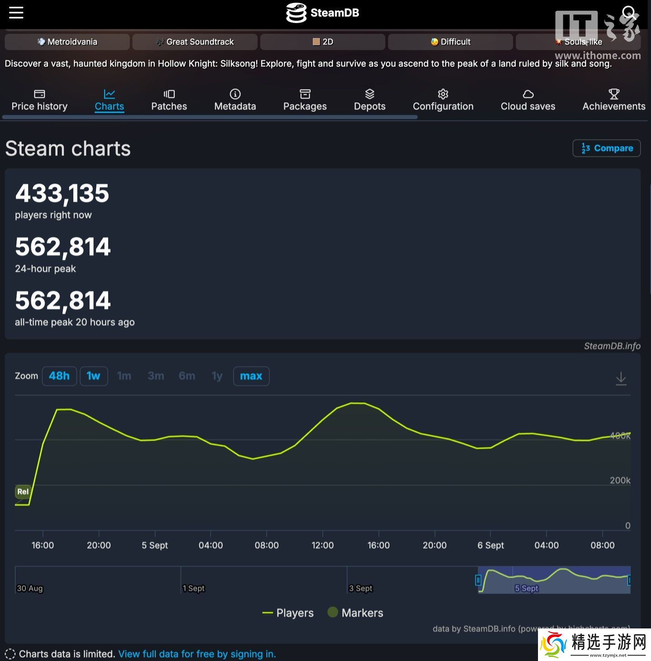Click the left navigator range handle

pos(478,580)
